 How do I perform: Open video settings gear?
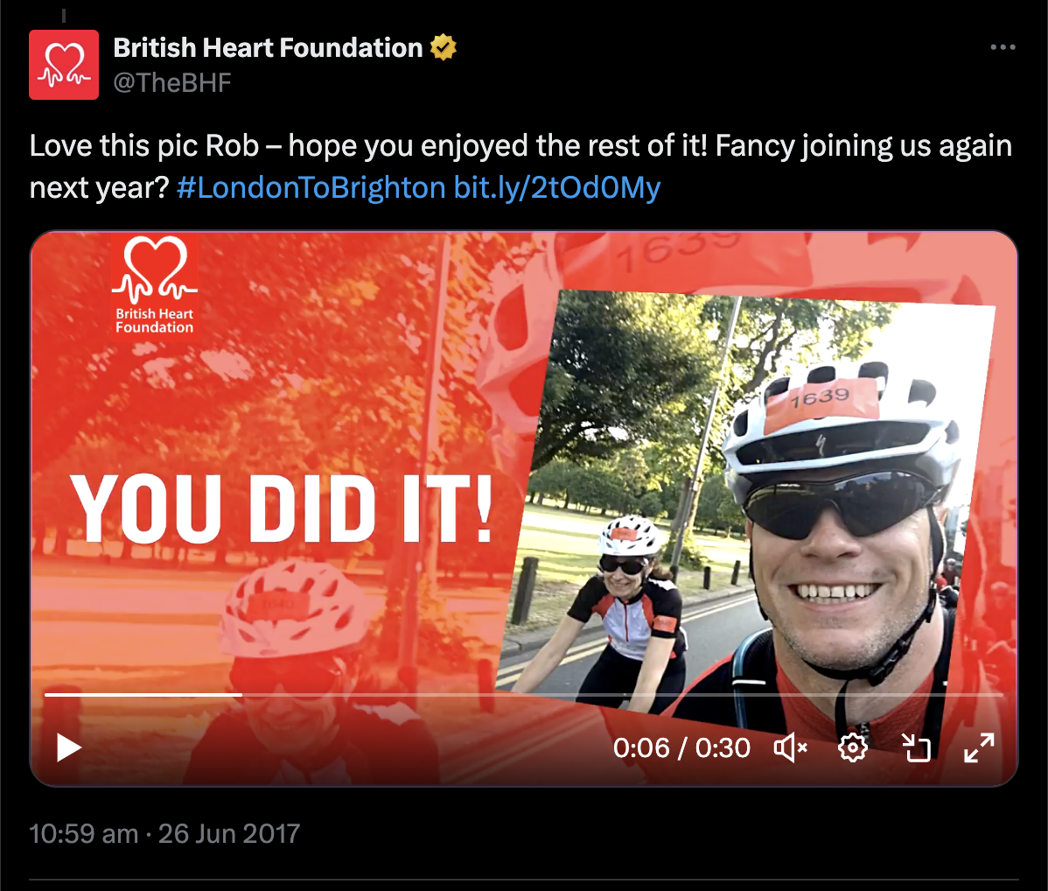coord(853,747)
